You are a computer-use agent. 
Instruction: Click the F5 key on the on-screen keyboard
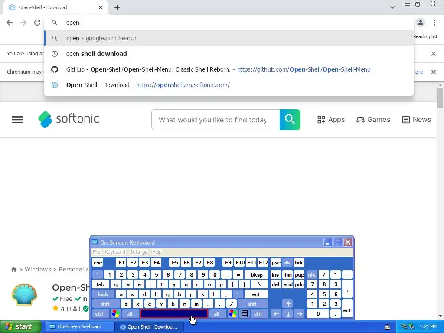(175, 263)
